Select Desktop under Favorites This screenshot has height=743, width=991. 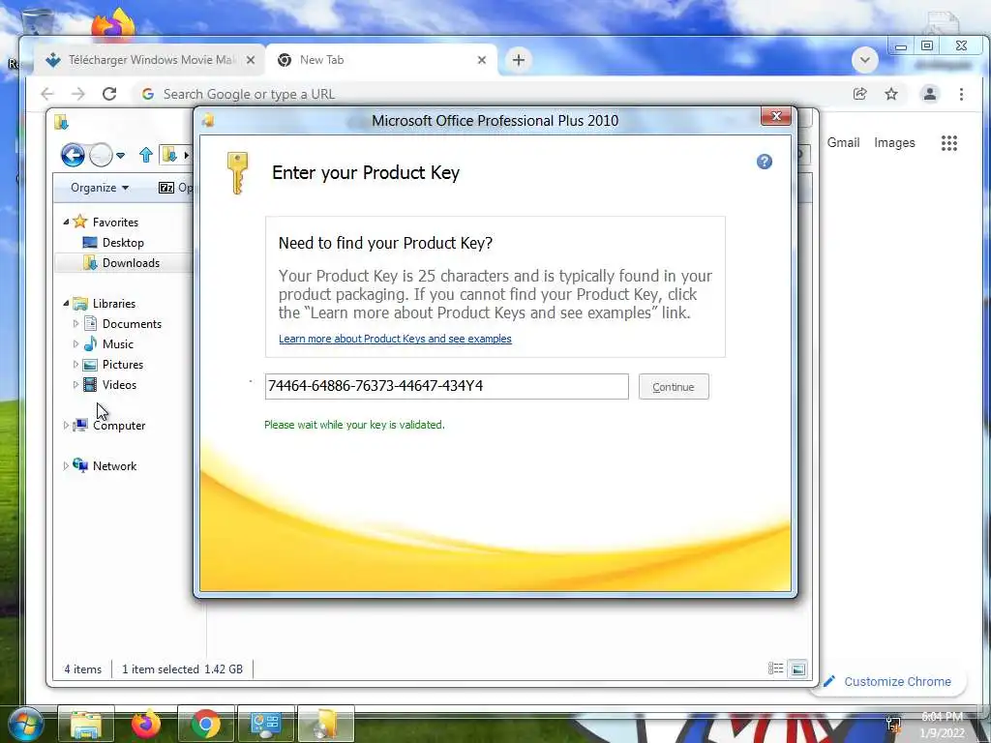click(123, 243)
